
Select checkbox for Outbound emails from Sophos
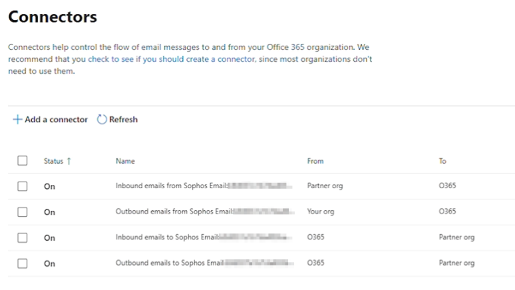(x=23, y=212)
